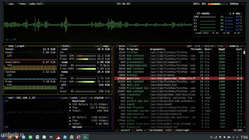The image size is (249, 140).
Task: Increase update interval with plus next to 2000ms
Action: point(227,4)
